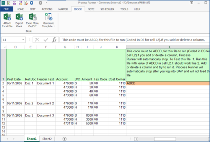Viewport: 210px width, 142px height.
Task: Click the new file icon in quick access toolbar
Action: (x=8, y=3)
